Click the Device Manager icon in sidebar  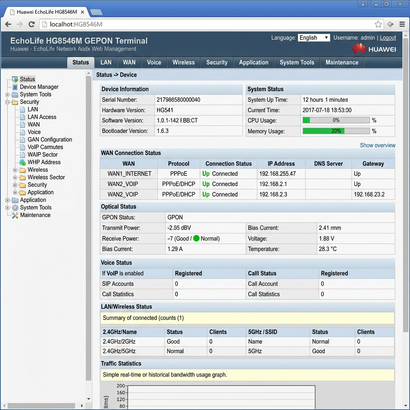click(x=15, y=87)
